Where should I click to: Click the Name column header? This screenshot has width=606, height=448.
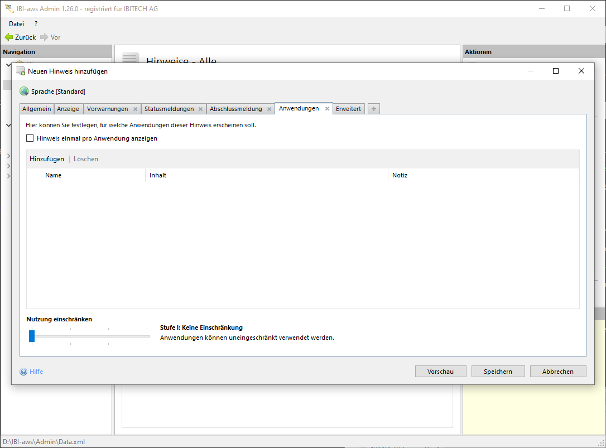[54, 175]
